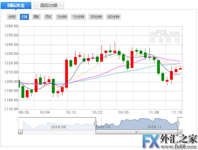
Task: Select the 日K chart period
Action: [24, 17]
